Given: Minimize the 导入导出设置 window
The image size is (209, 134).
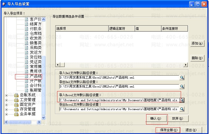Looking at the screenshot, I should [192, 4].
